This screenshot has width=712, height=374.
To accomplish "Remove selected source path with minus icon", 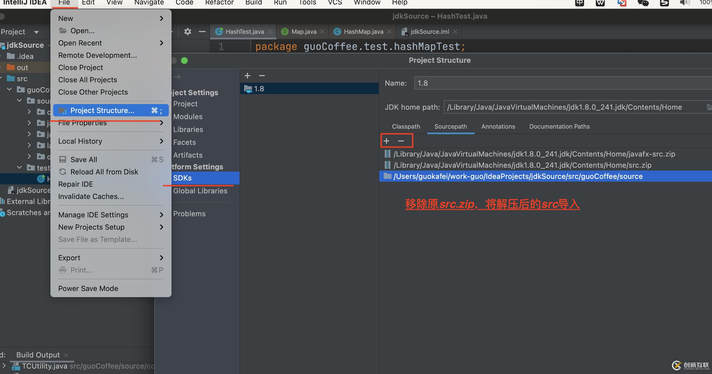I will coord(401,141).
